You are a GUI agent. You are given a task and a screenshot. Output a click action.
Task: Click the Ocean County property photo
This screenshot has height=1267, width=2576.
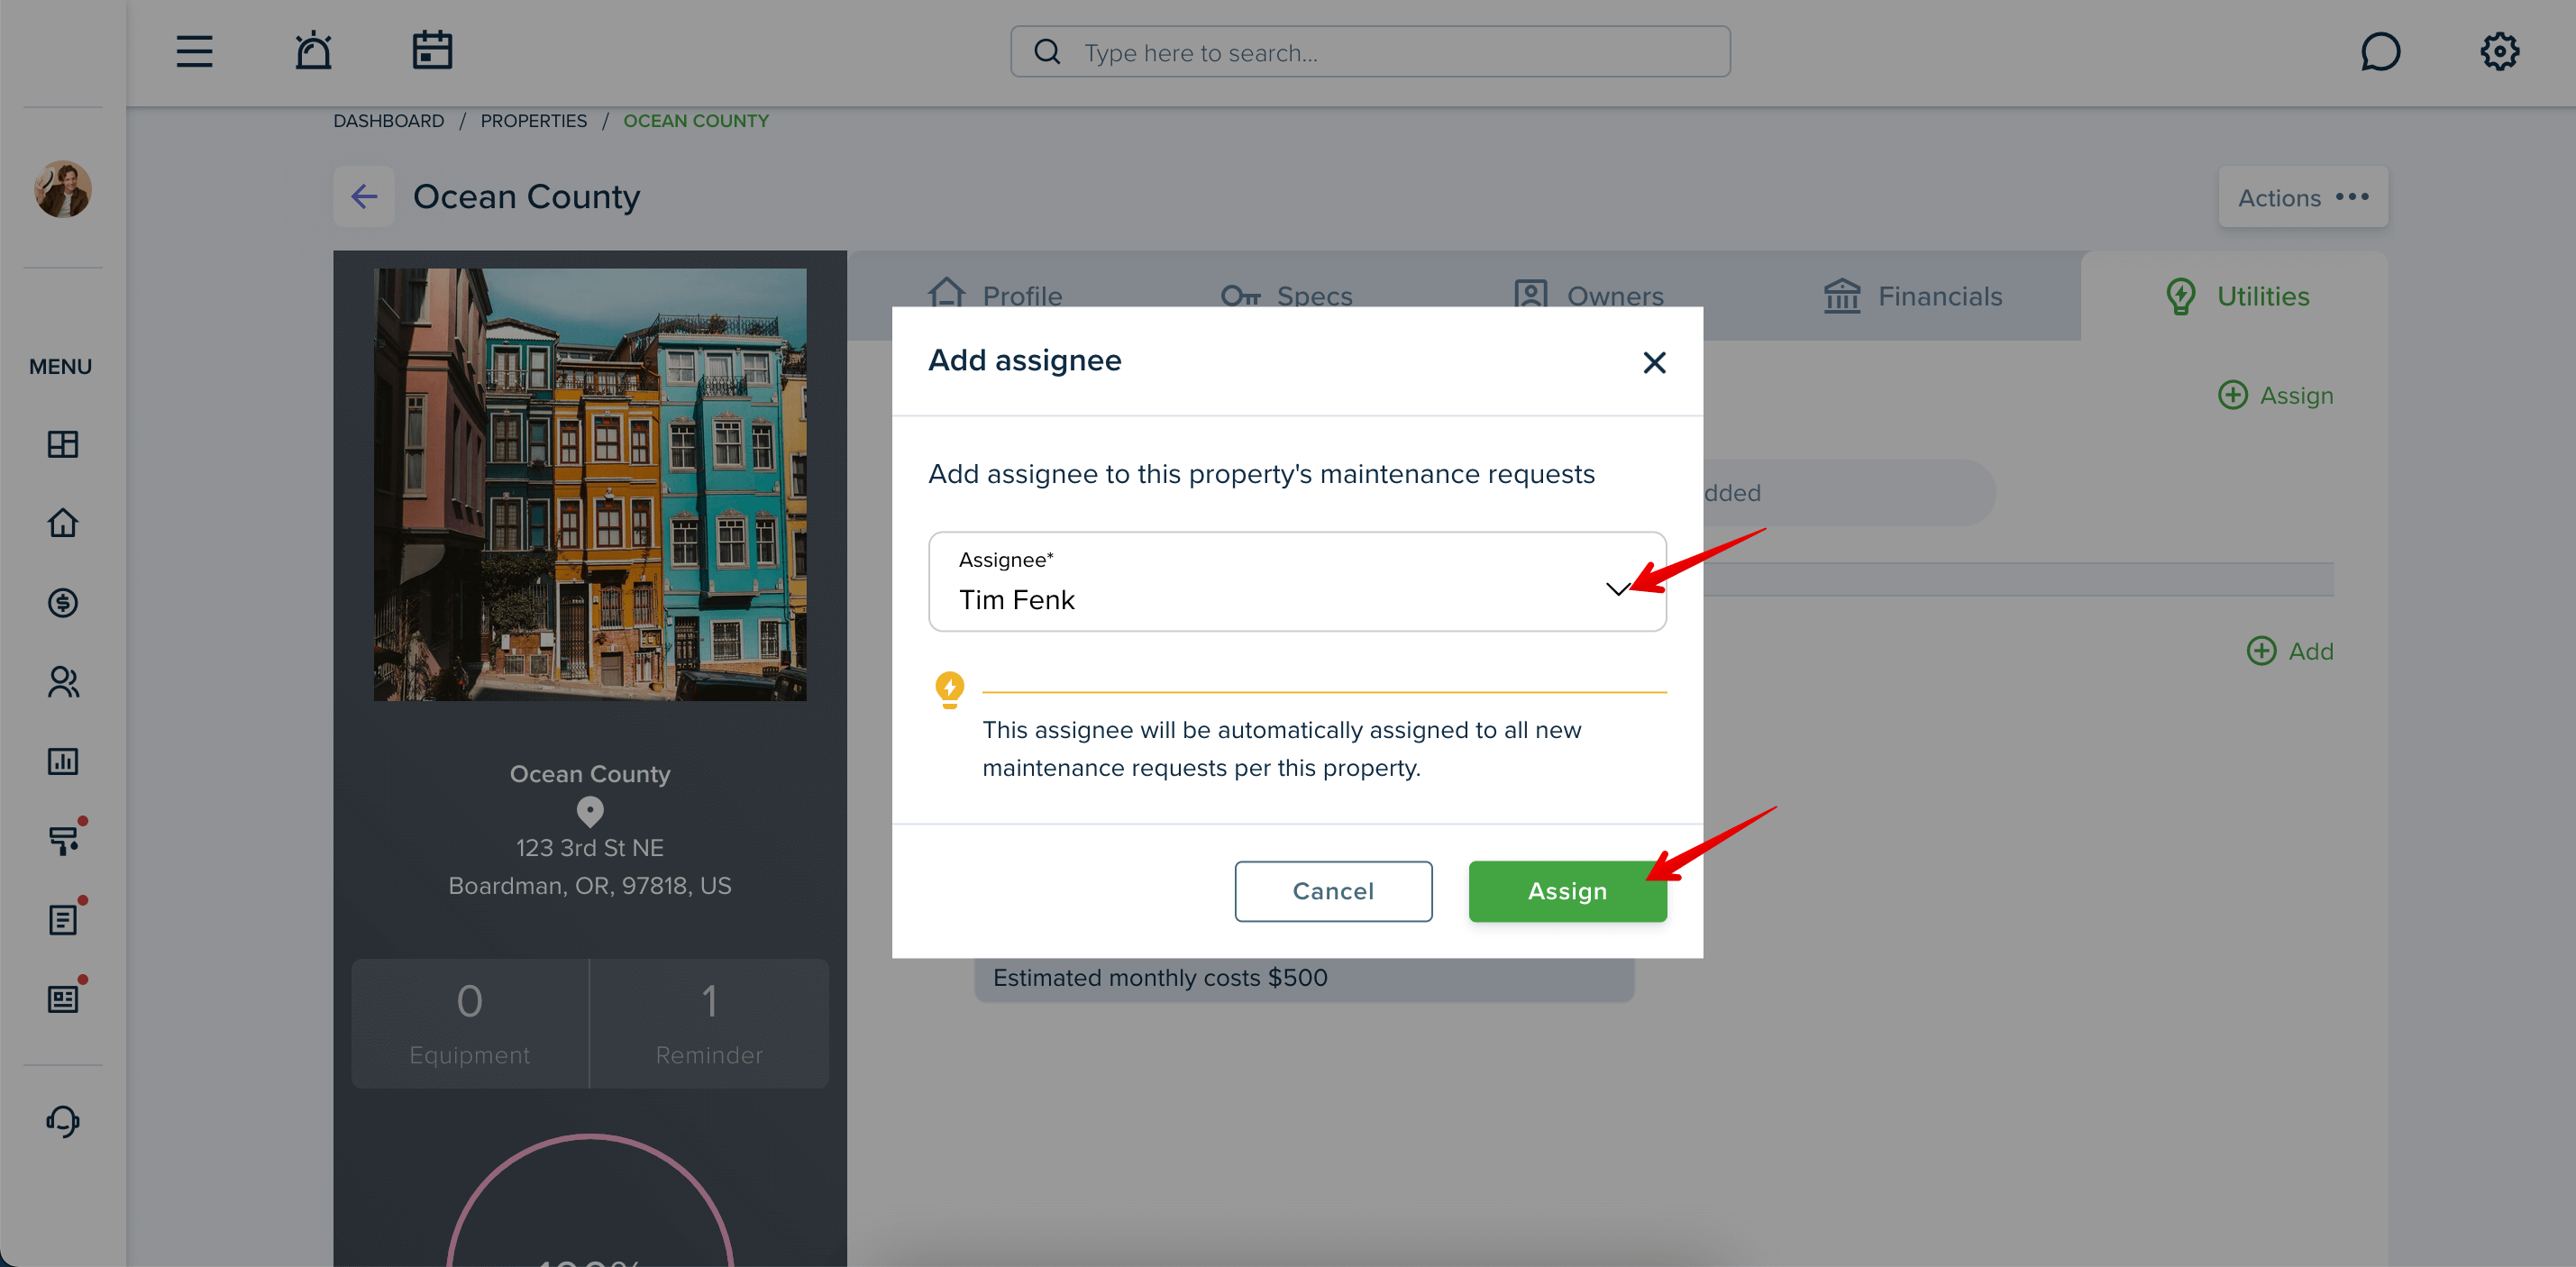coord(590,484)
